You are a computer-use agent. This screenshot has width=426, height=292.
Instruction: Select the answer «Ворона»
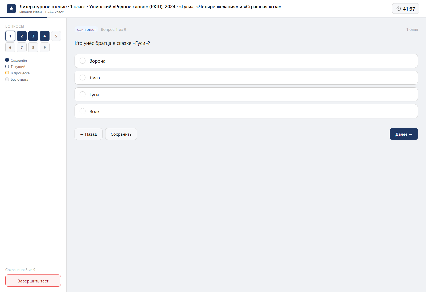[246, 61]
